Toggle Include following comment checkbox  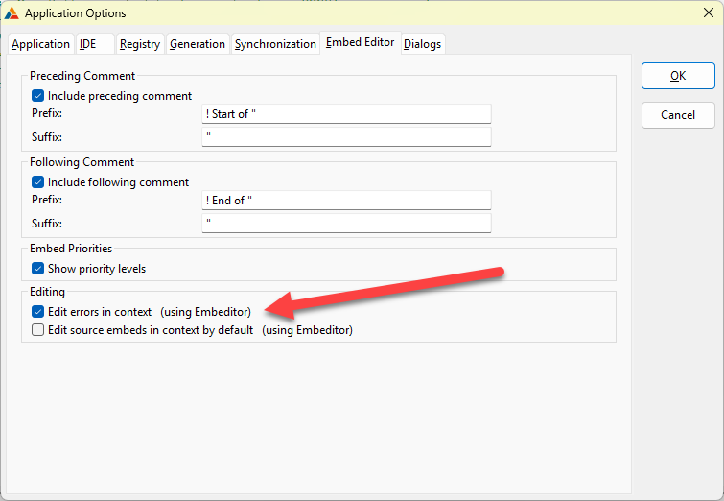point(38,182)
